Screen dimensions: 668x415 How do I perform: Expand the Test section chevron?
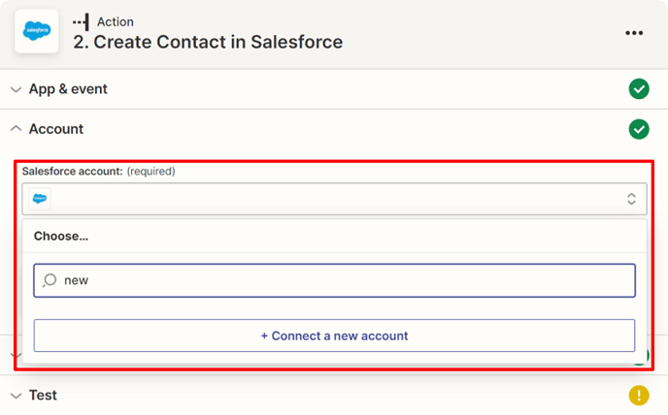[x=16, y=396]
